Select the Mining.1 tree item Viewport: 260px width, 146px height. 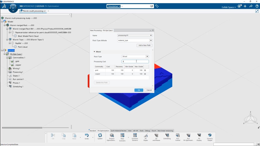pos(17,68)
